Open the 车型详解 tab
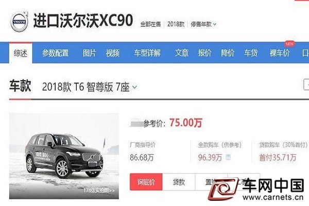The height and width of the screenshot is (206, 309). coord(147,53)
